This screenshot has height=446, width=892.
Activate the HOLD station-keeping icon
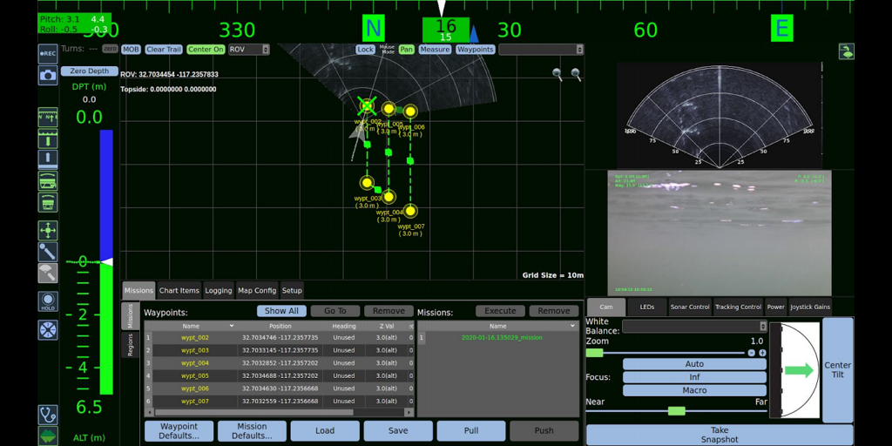pos(48,301)
